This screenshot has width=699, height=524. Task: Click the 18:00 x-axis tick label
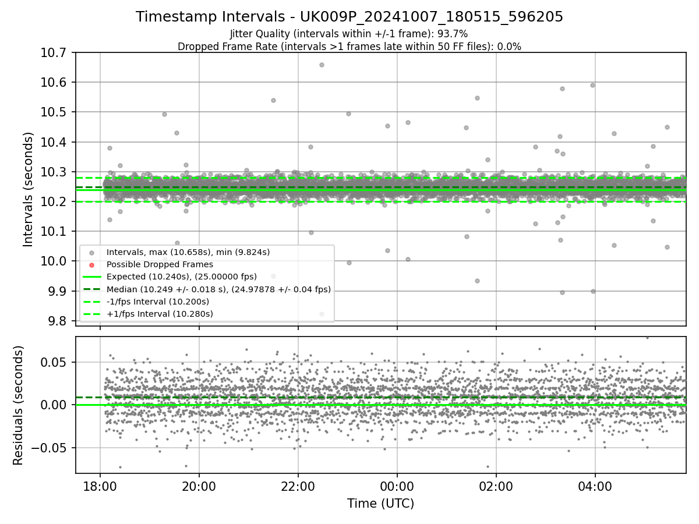[x=100, y=486]
